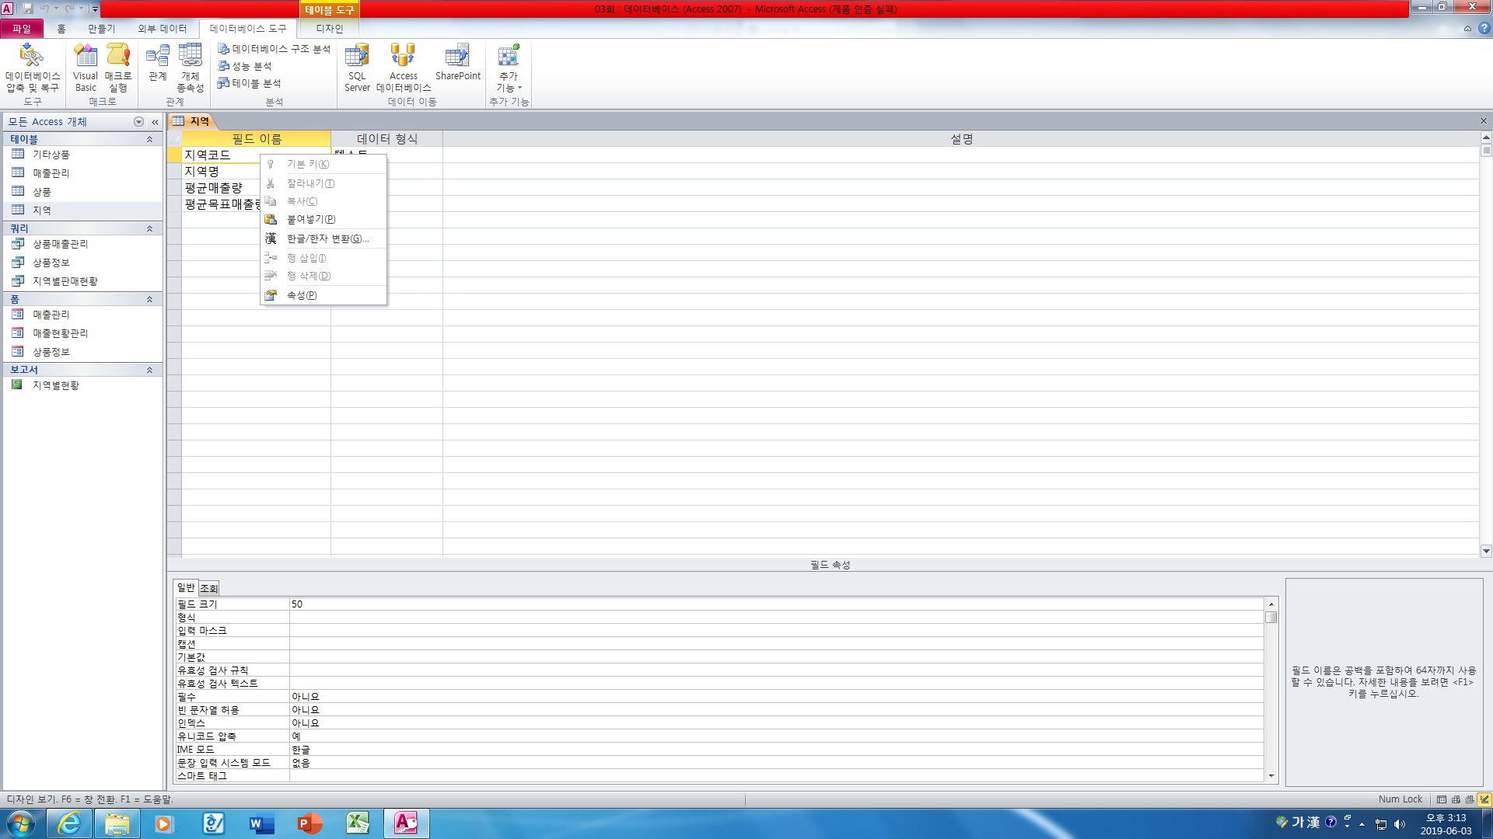Open the All Access Objects pane dropdown
The image size is (1493, 839).
pyautogui.click(x=138, y=122)
